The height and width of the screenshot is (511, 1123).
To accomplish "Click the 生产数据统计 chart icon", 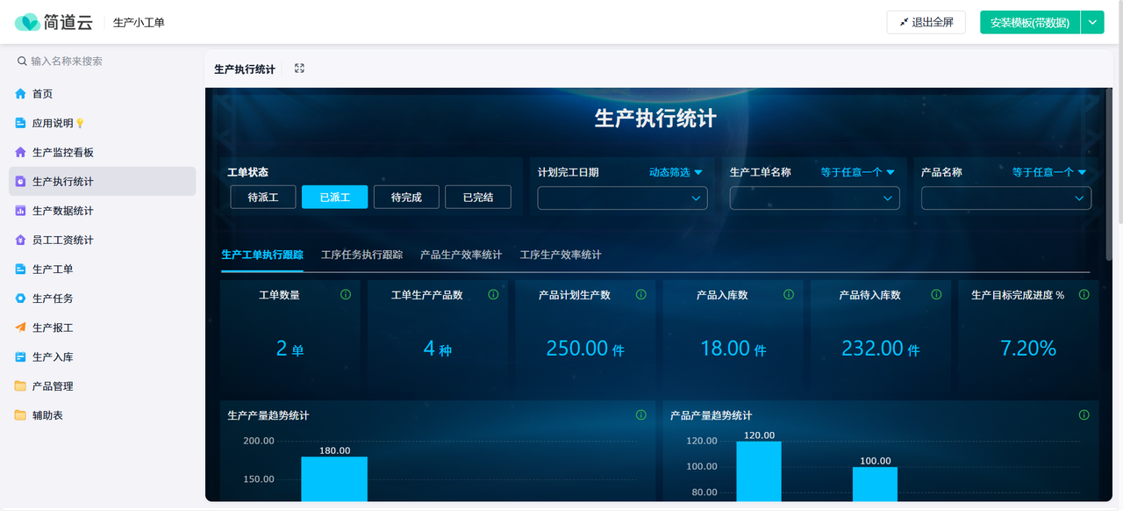I will point(20,211).
